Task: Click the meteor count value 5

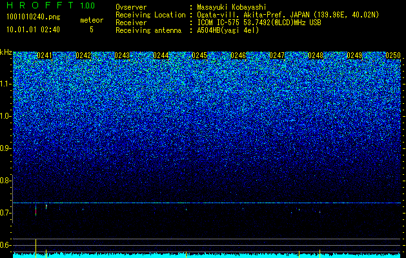Action: [92, 30]
